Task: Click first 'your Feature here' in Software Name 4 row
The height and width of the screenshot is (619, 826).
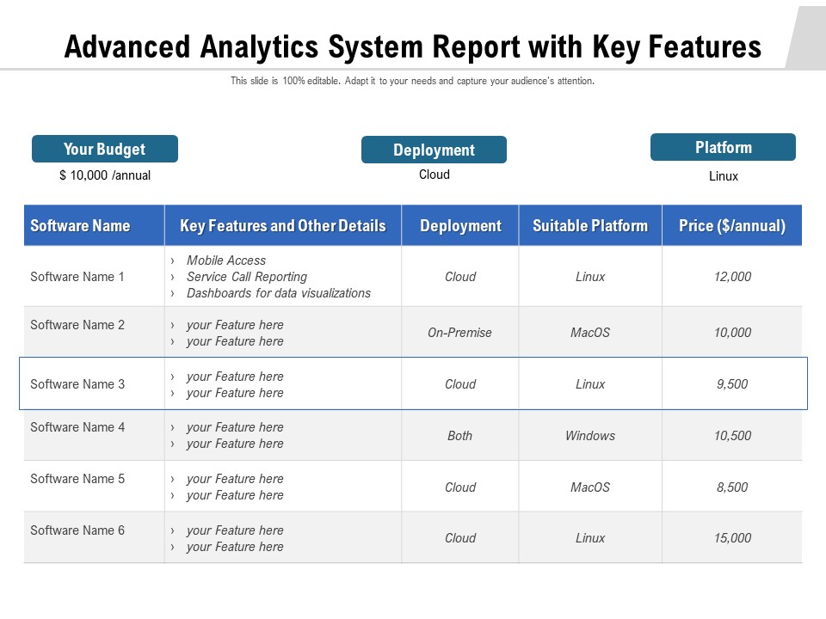Action: (235, 427)
